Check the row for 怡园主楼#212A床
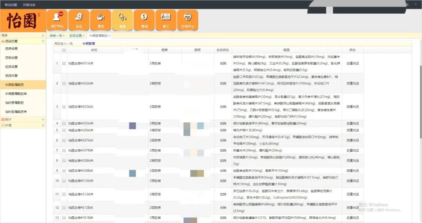This screenshot has height=223, width=422. pos(64,194)
